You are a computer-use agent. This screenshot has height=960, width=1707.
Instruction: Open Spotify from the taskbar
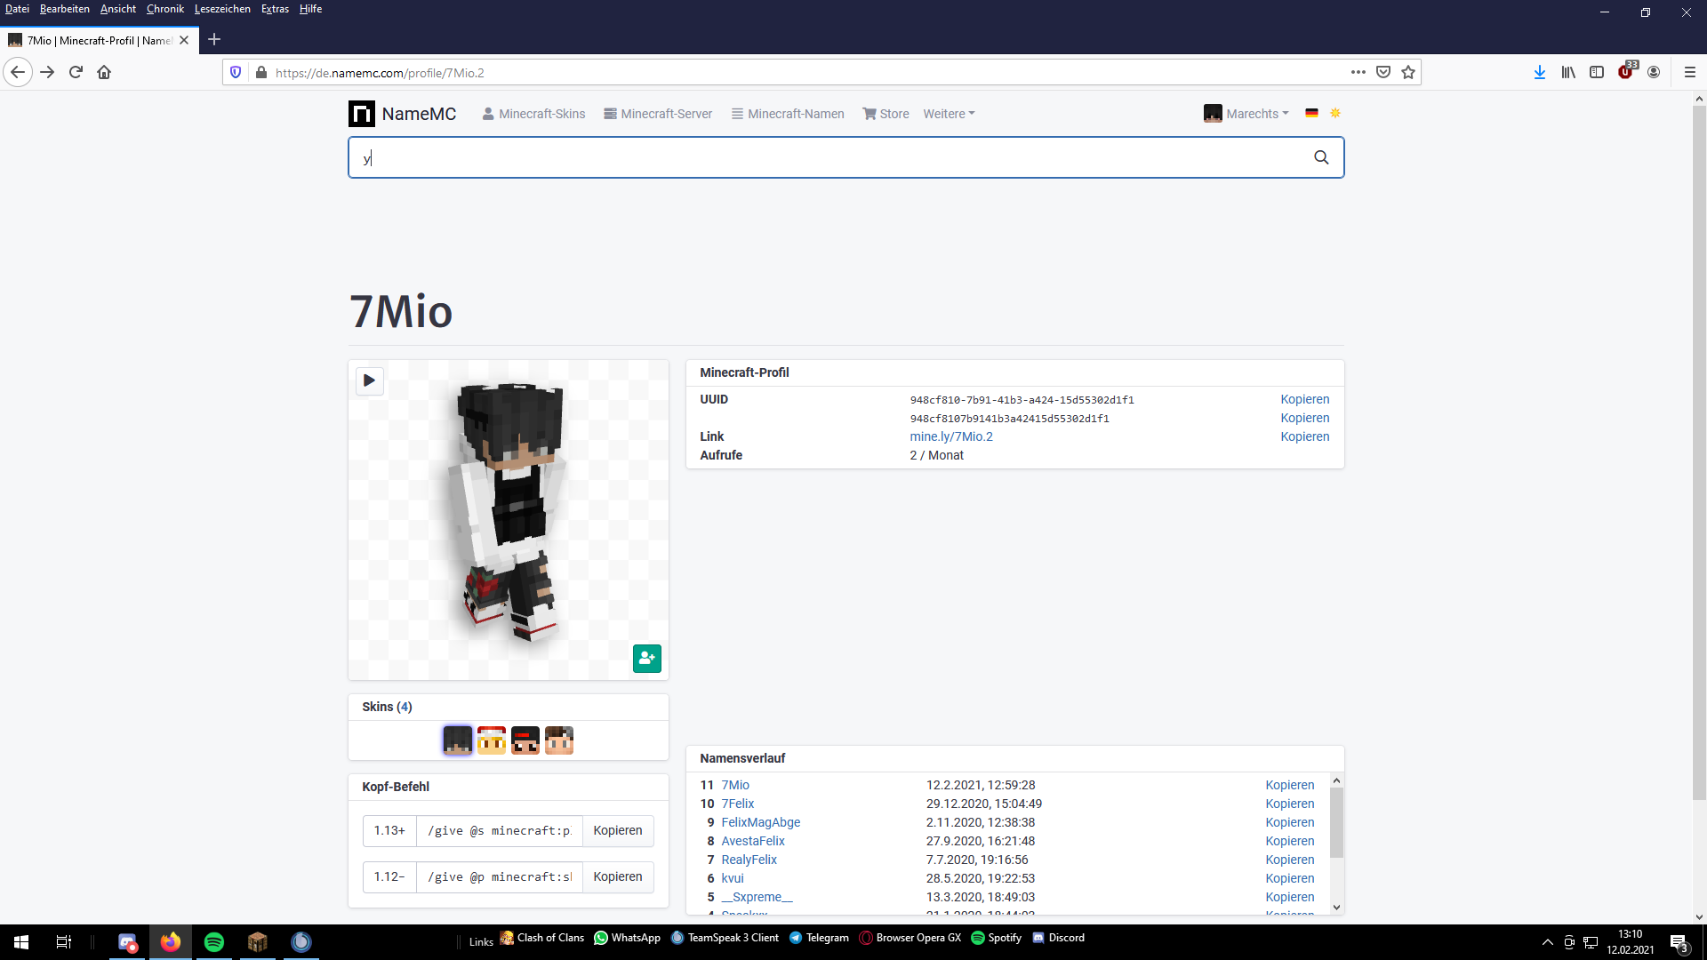(214, 942)
